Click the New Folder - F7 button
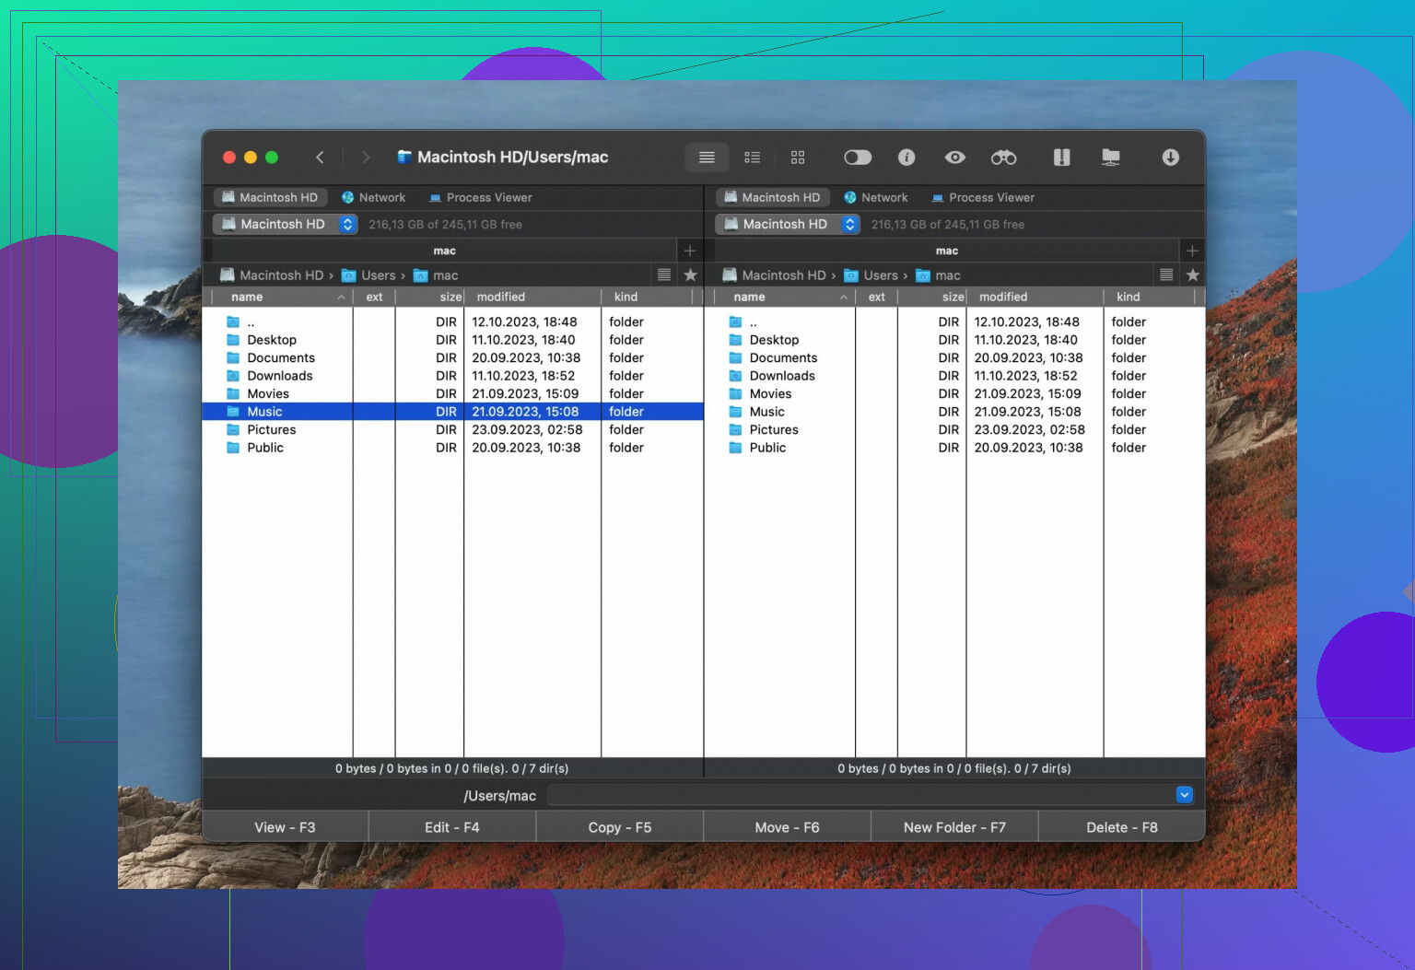This screenshot has width=1415, height=970. [954, 827]
